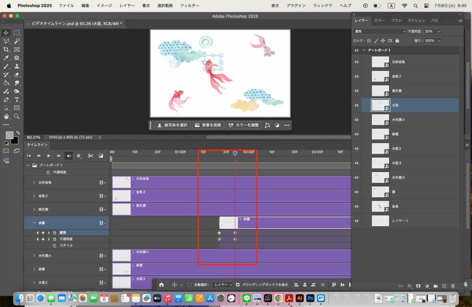This screenshot has height=307, width=472.
Task: Enable the 自動選択 checkbox
Action: tap(189, 285)
